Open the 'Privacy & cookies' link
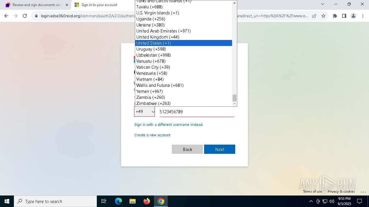The width and height of the screenshot is (369, 207). click(x=341, y=191)
